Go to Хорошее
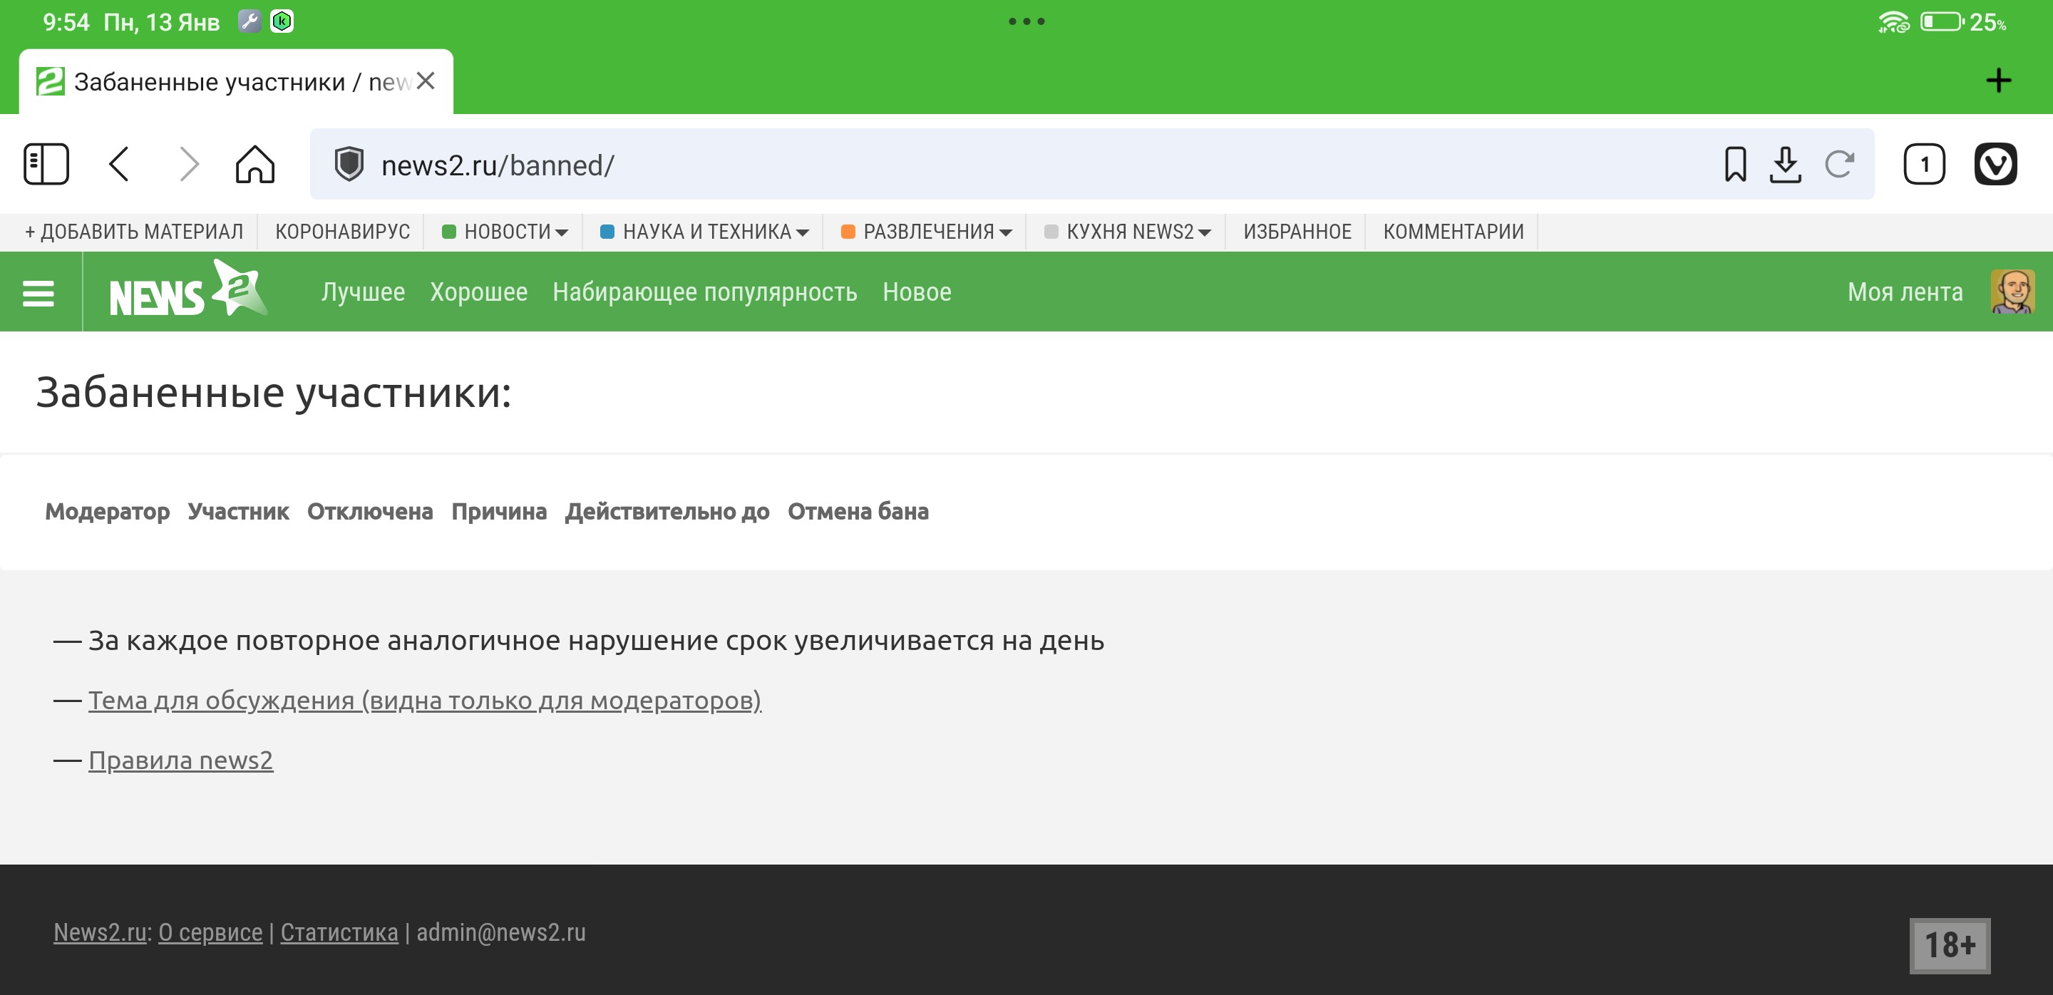This screenshot has width=2053, height=995. [x=479, y=292]
